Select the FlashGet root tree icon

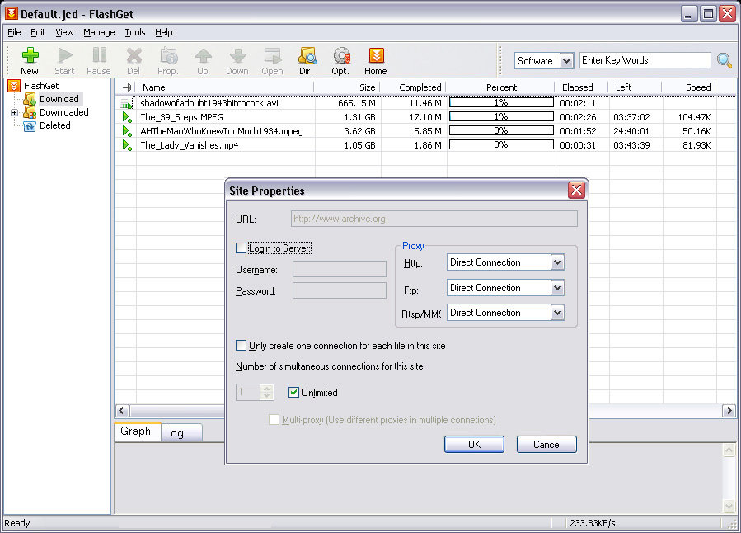tap(14, 86)
